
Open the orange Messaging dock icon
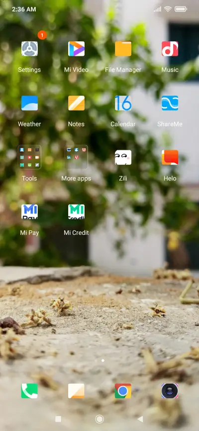(76, 391)
